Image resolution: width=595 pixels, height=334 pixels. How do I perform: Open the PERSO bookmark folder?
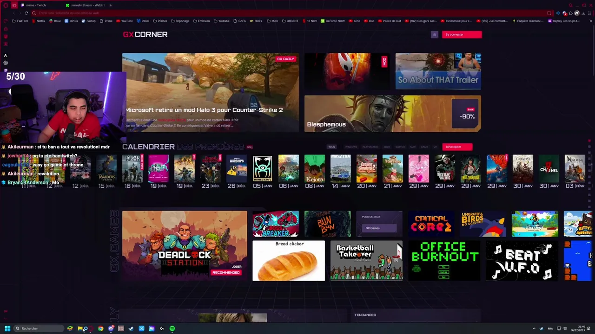click(160, 21)
